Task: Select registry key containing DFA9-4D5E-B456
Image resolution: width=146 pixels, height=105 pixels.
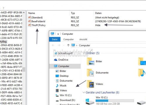Action: point(11,45)
